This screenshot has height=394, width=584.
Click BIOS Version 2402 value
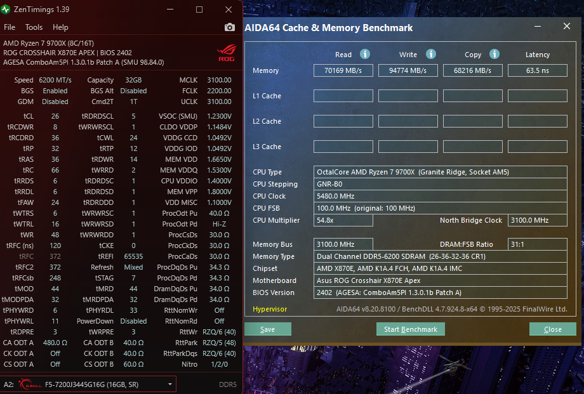click(x=441, y=292)
